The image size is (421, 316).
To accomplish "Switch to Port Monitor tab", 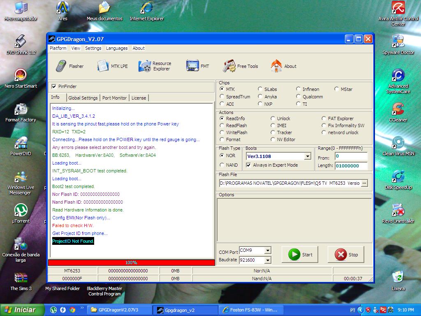I will [114, 98].
